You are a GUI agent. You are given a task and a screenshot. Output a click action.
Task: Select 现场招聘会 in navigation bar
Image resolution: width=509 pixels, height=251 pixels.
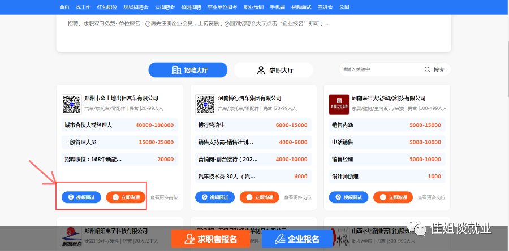[136, 7]
